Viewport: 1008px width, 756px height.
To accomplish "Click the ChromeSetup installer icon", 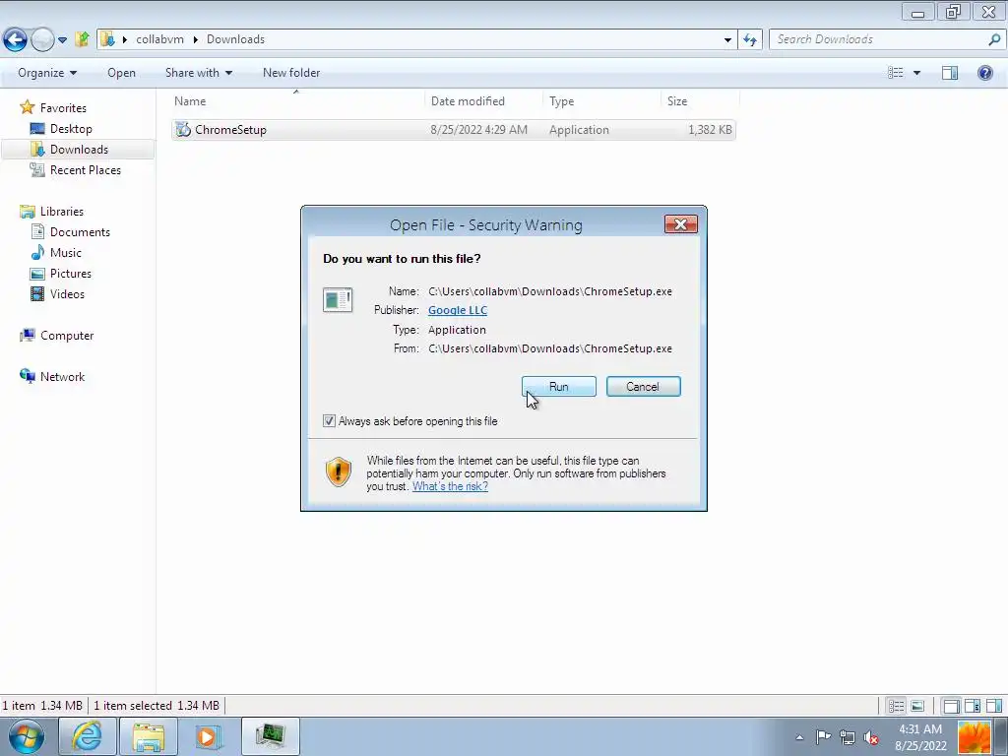I will (183, 130).
